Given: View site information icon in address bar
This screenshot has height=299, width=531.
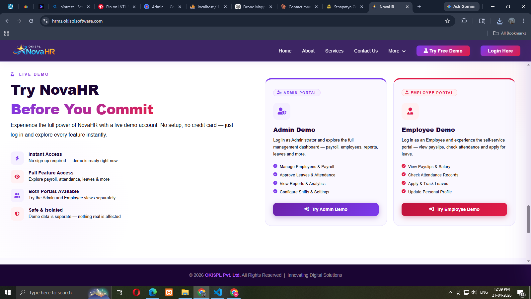Looking at the screenshot, I should pyautogui.click(x=45, y=21).
